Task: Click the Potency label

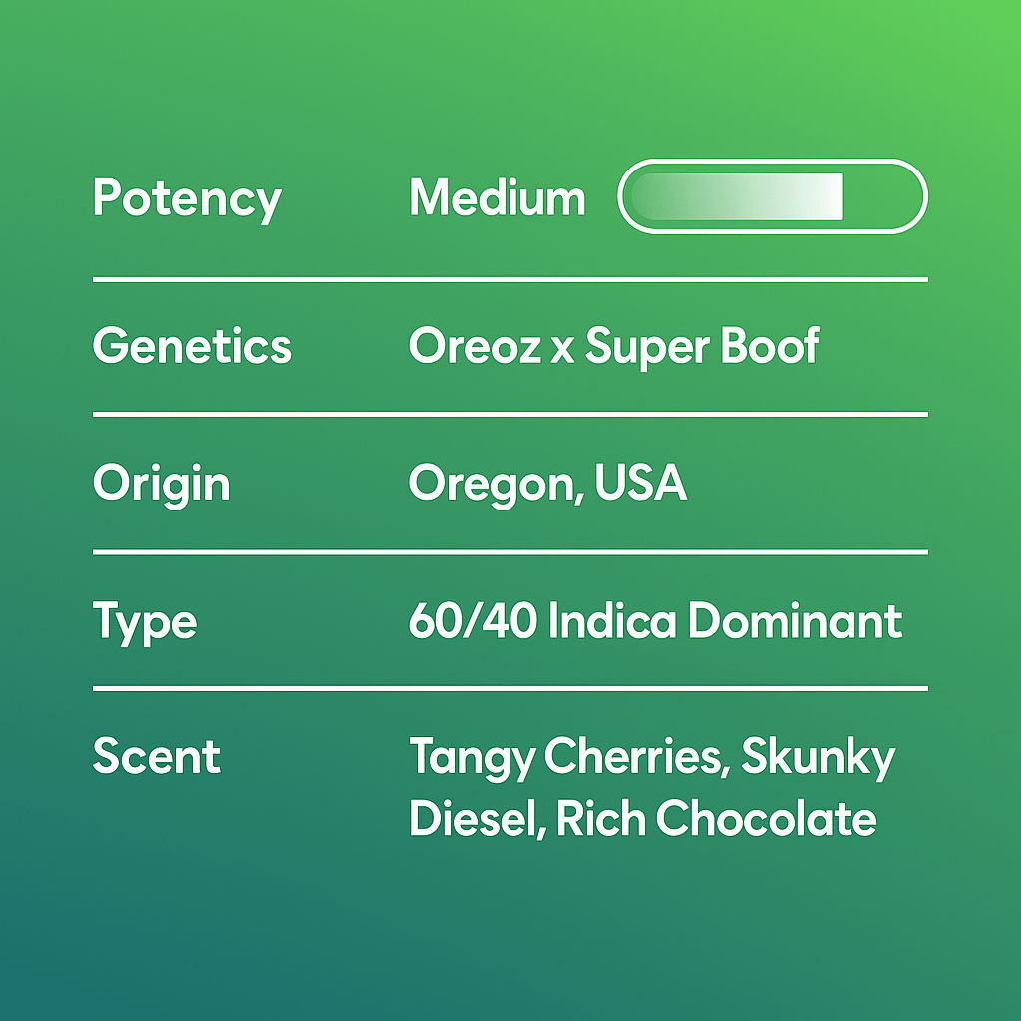Action: 186,198
